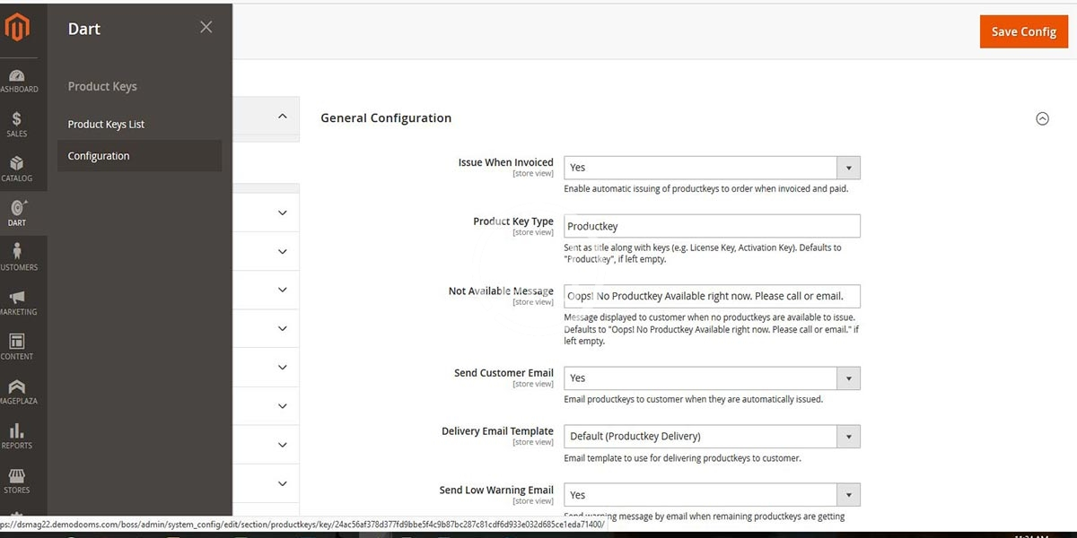Collapse the General Configuration section
The image size is (1077, 538).
[1042, 118]
